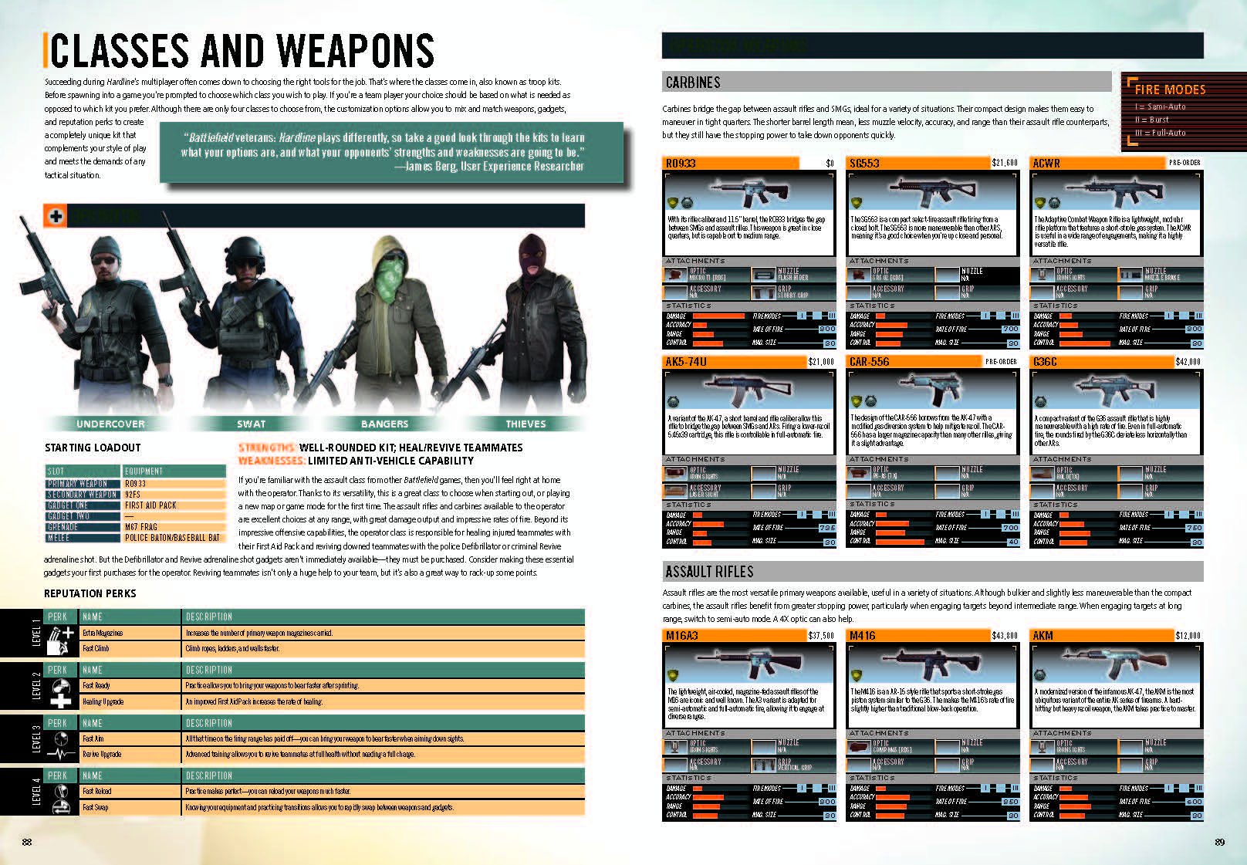Click the SWAT character label
The image size is (1247, 865).
click(x=252, y=424)
